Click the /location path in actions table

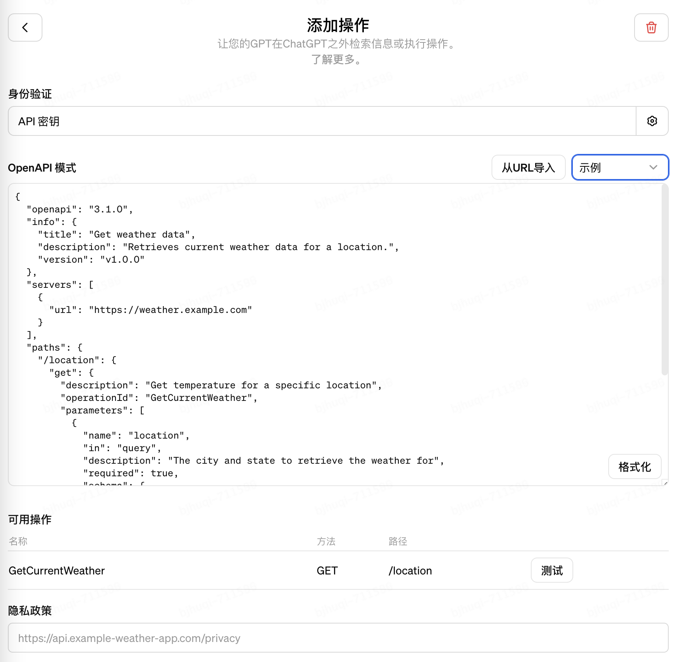pyautogui.click(x=410, y=571)
